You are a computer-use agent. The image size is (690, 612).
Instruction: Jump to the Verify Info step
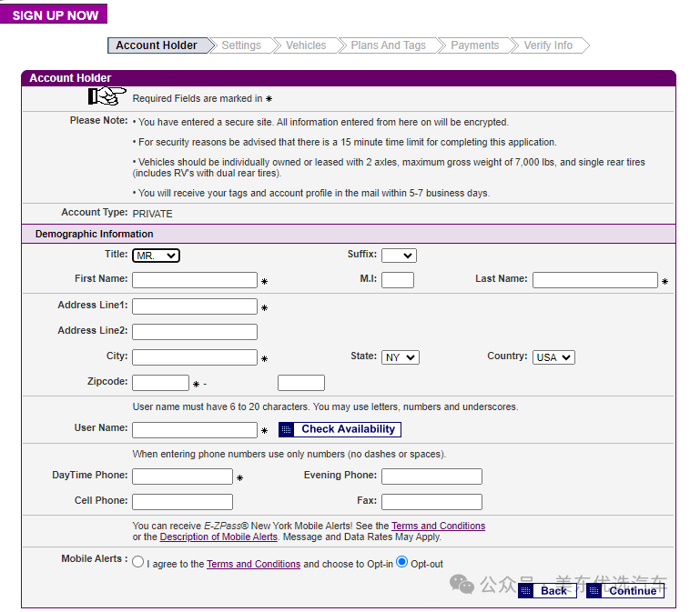(548, 45)
